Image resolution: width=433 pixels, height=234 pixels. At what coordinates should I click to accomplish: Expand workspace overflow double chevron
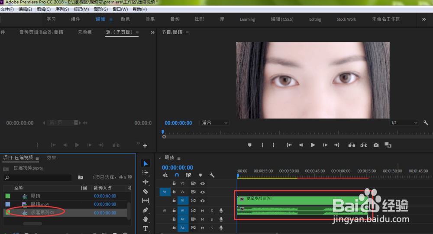point(424,19)
